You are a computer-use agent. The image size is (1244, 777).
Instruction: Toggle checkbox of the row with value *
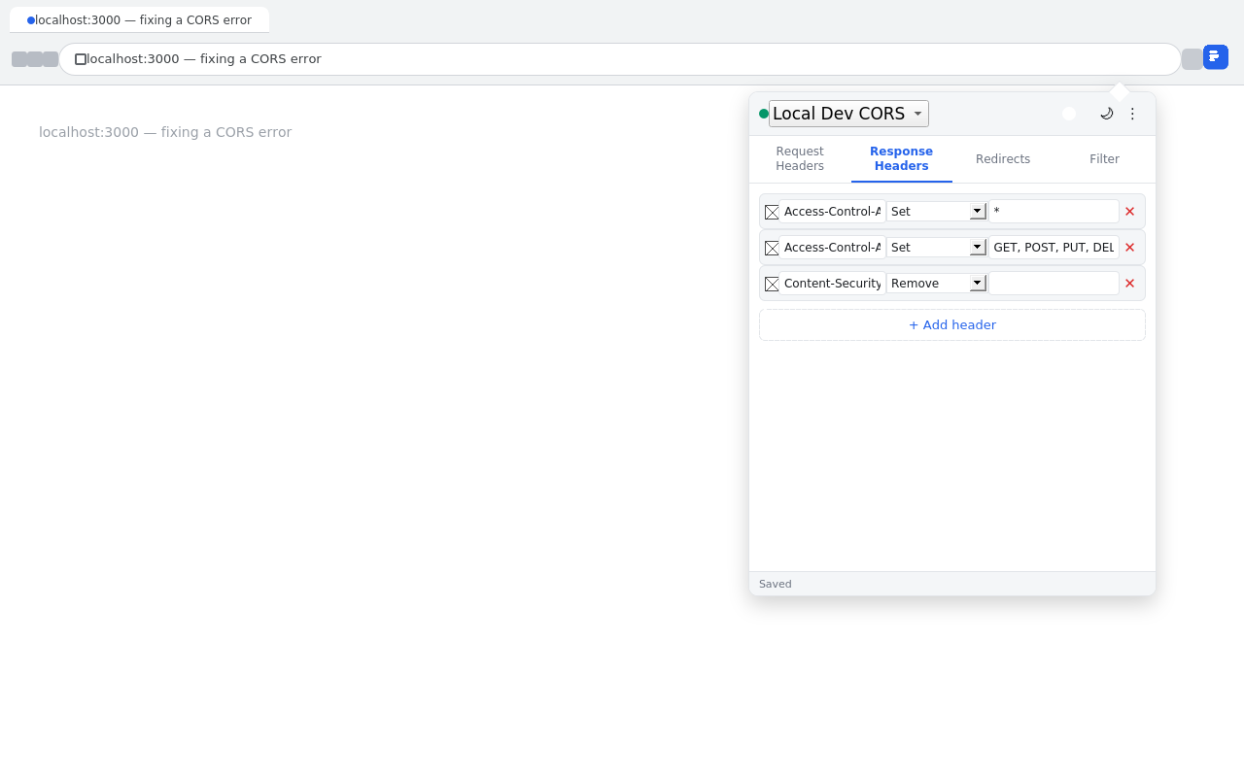coord(772,212)
